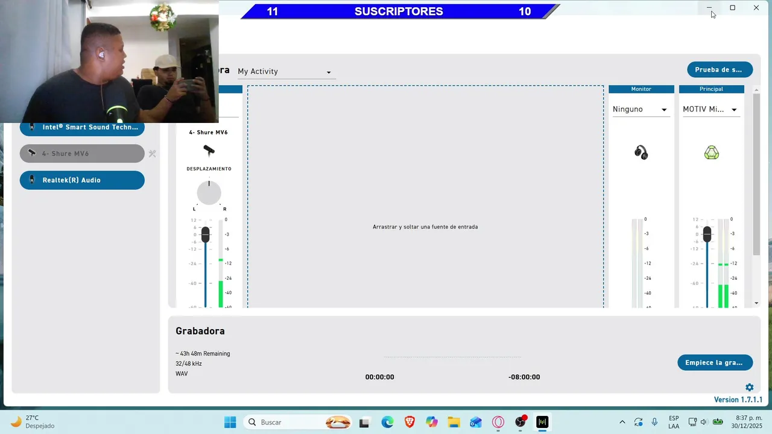Click the drag and drop input source area

[x=425, y=197]
